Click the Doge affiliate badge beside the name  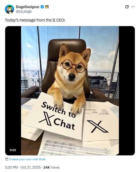pyautogui.click(x=47, y=7)
